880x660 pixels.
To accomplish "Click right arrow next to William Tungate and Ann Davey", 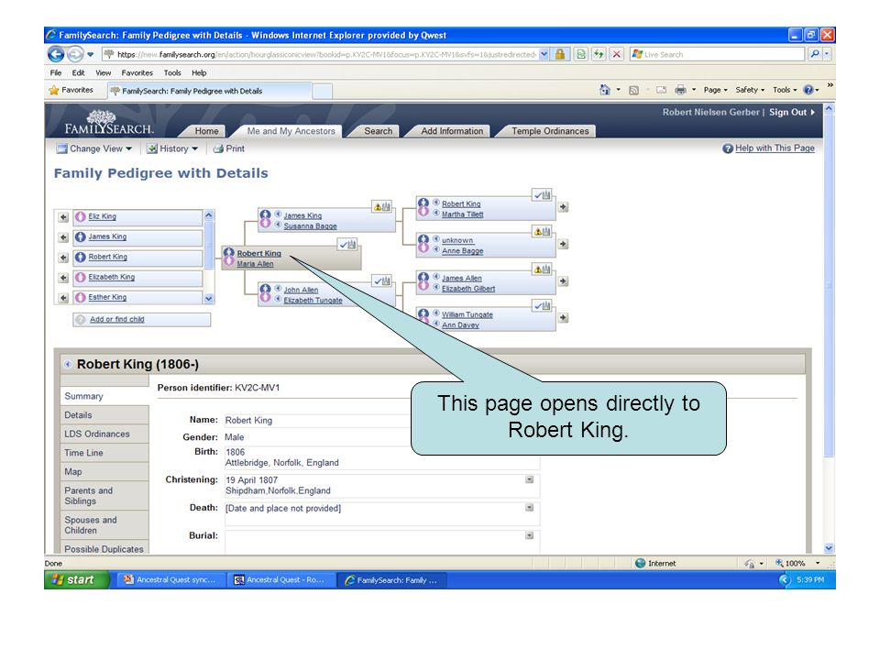I will [563, 318].
